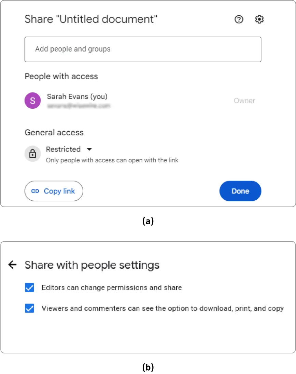
Task: Click the Copy link button
Action: 54,191
